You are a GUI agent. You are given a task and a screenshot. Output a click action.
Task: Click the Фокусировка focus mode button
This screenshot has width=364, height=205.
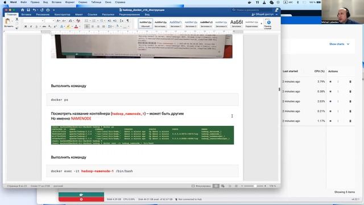point(201,186)
